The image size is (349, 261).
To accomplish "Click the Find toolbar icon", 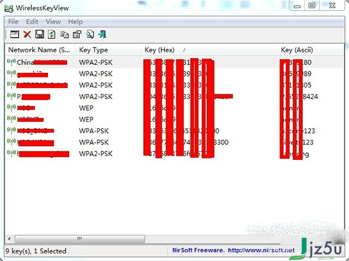I will pyautogui.click(x=90, y=34).
